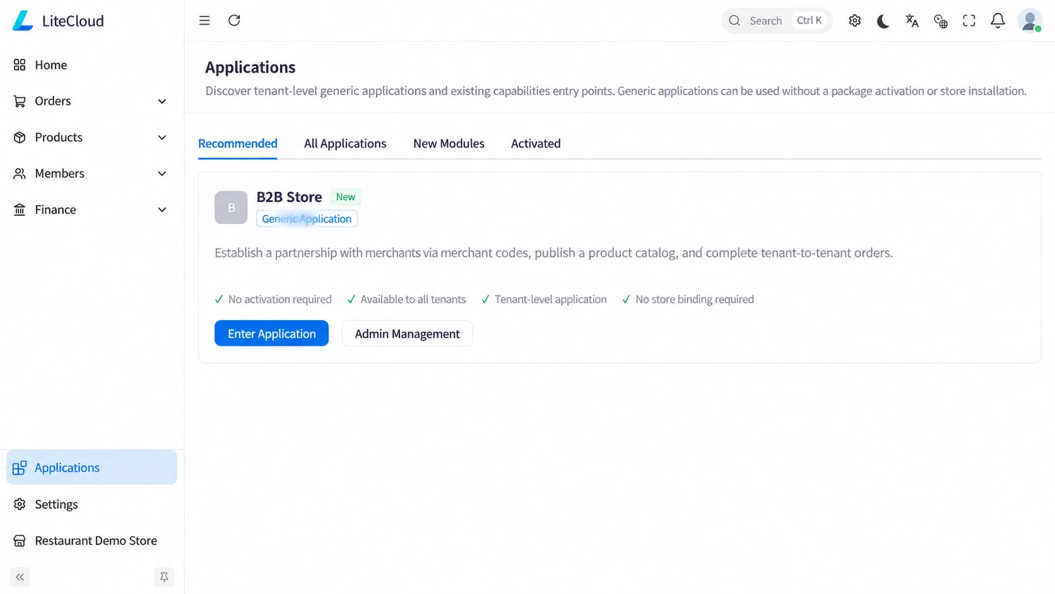
Task: Click the Restaurant Demo Store shop icon
Action: [20, 541]
